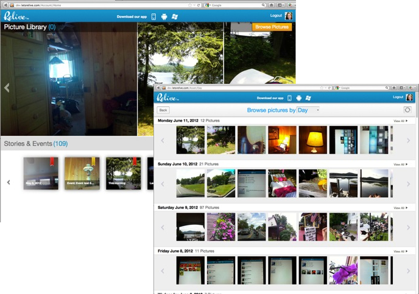This screenshot has height=294, width=419.
Task: Click home icon in back window browser toolbar
Action: click(272, 5)
